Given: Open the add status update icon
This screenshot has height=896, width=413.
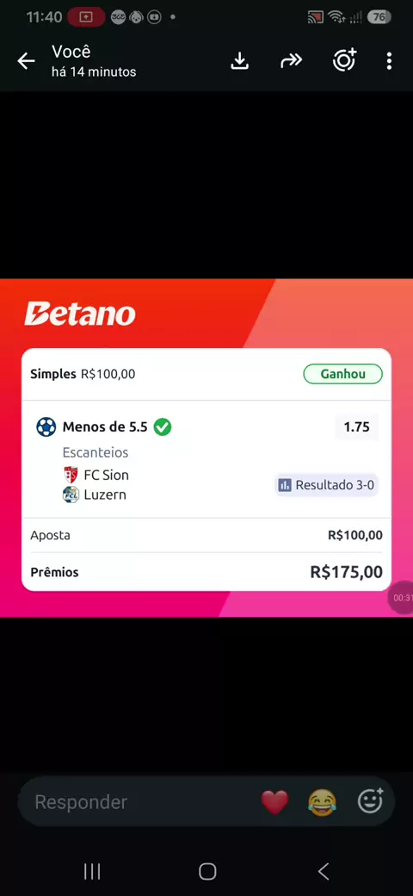Looking at the screenshot, I should point(344,60).
